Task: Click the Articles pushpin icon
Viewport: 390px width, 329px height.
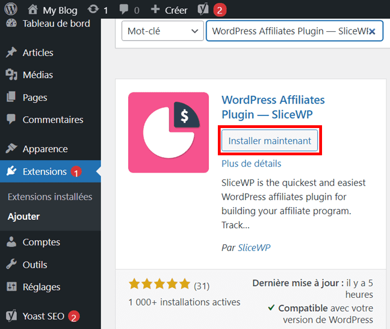Action: tap(12, 52)
